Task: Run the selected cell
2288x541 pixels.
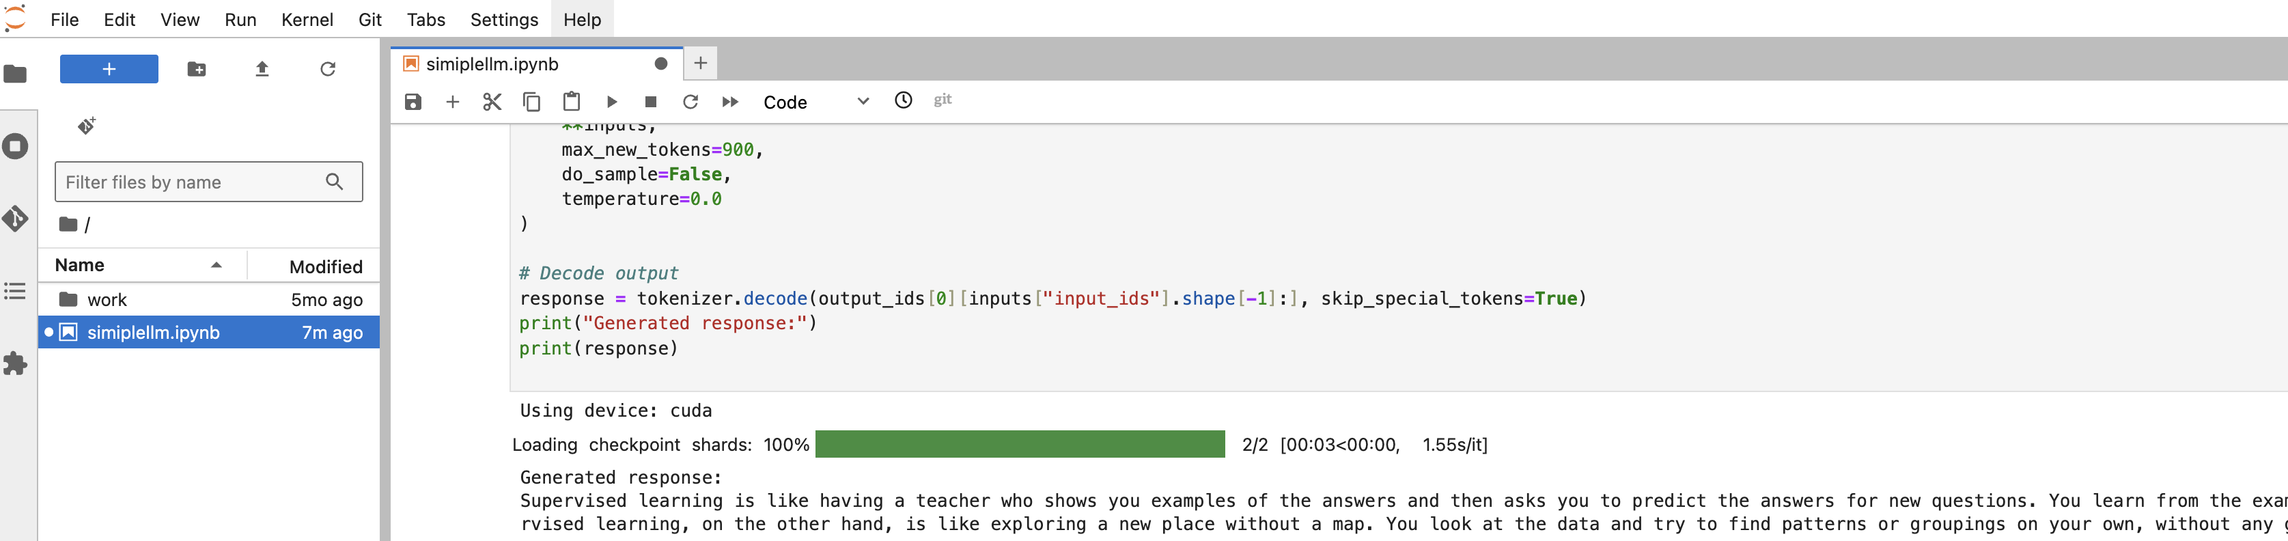Action: click(x=611, y=102)
